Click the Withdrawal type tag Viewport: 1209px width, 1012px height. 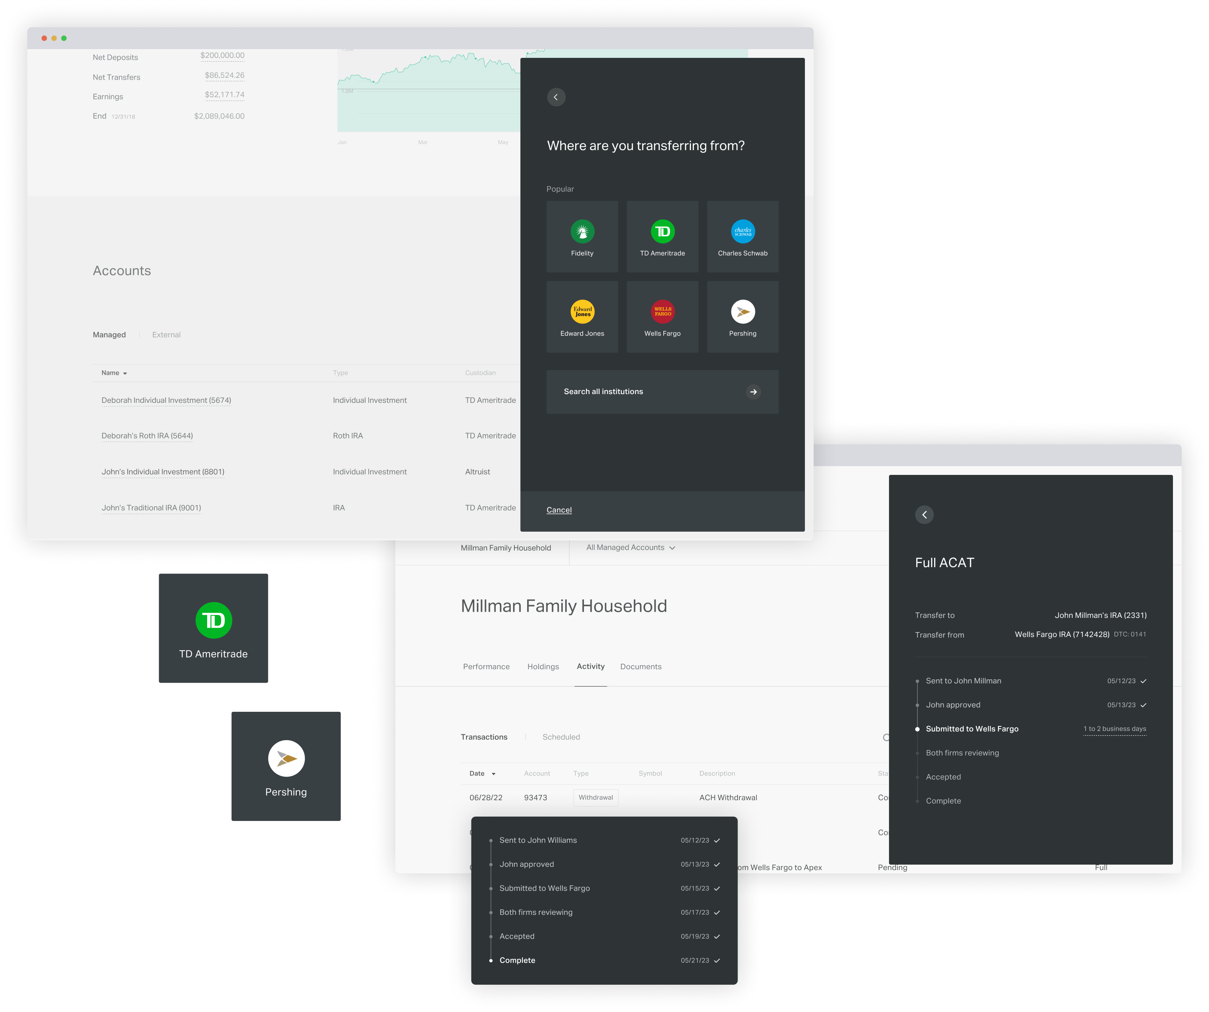click(x=595, y=797)
